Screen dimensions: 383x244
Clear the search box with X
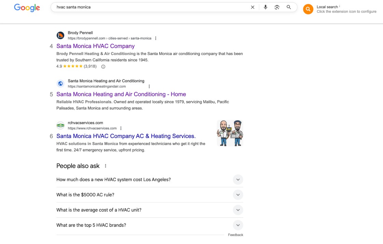pyautogui.click(x=253, y=7)
